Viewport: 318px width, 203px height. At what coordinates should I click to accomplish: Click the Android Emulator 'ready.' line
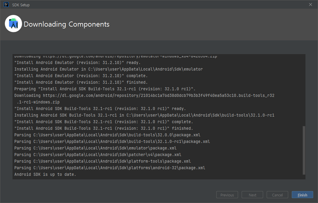[x=78, y=62]
